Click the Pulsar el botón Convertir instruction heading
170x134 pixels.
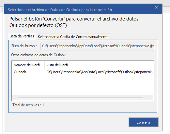pyautogui.click(x=74, y=22)
